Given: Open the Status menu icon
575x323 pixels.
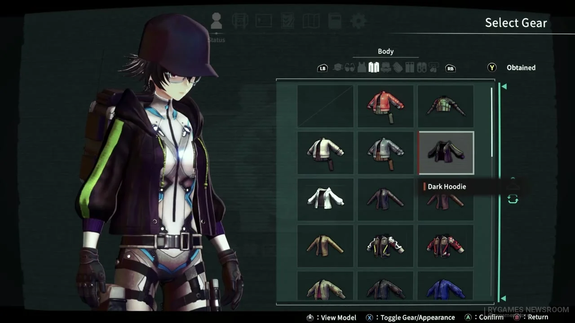Looking at the screenshot, I should (217, 21).
